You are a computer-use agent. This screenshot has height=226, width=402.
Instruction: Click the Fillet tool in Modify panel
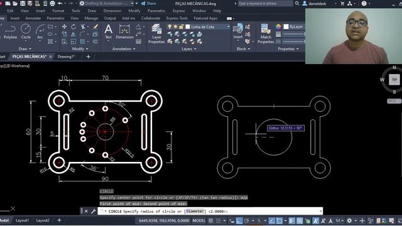[x=82, y=34]
